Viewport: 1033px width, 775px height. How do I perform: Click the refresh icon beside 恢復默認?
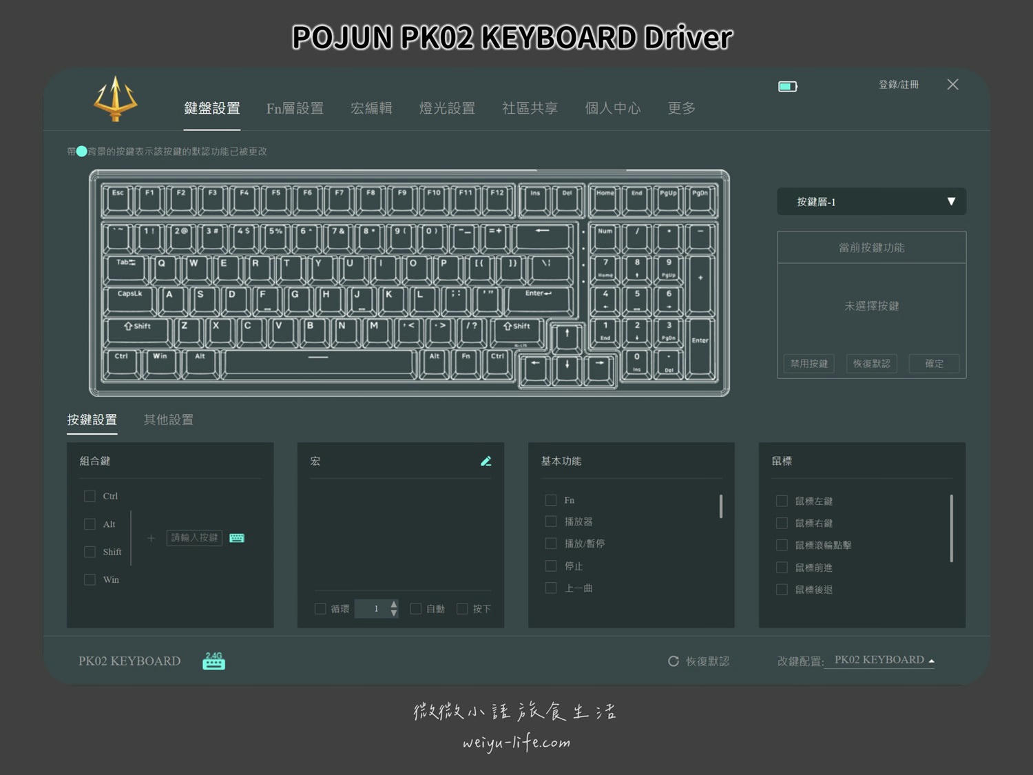674,661
